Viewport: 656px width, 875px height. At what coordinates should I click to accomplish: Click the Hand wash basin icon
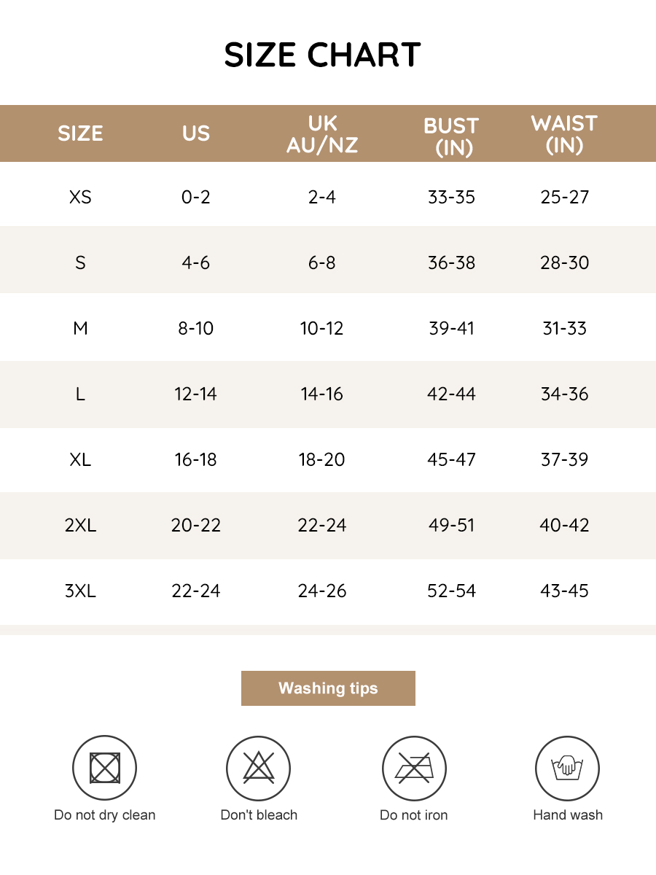coord(567,768)
